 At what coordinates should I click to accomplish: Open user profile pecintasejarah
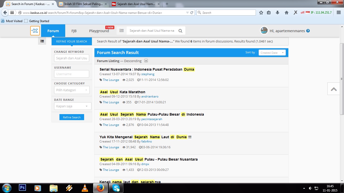tap(152, 119)
